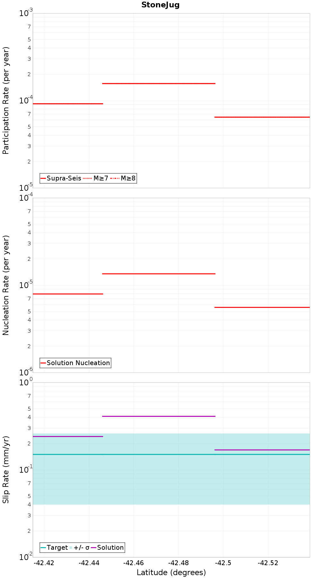Click the Target legend entry
321x578 pixels.
coord(54,547)
